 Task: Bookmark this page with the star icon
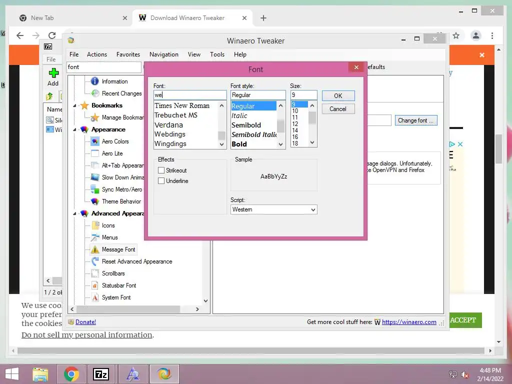pos(456,35)
